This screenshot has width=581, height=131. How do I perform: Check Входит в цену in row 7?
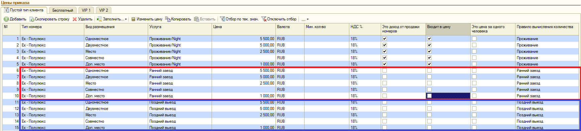point(429,77)
